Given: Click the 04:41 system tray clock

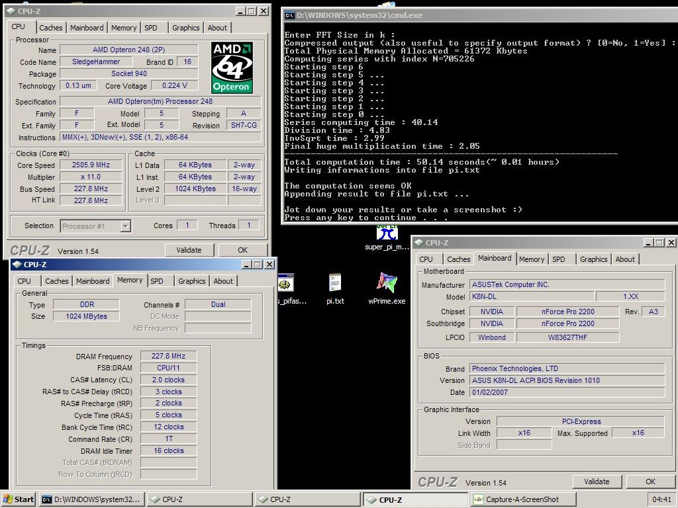Looking at the screenshot, I should (661, 499).
